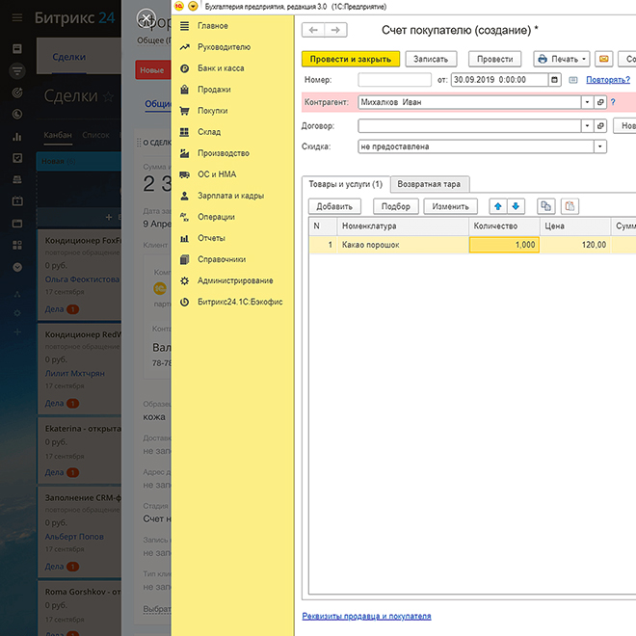Open the Главное section in 1C sidebar
Screen dimensions: 636x636
tap(213, 26)
